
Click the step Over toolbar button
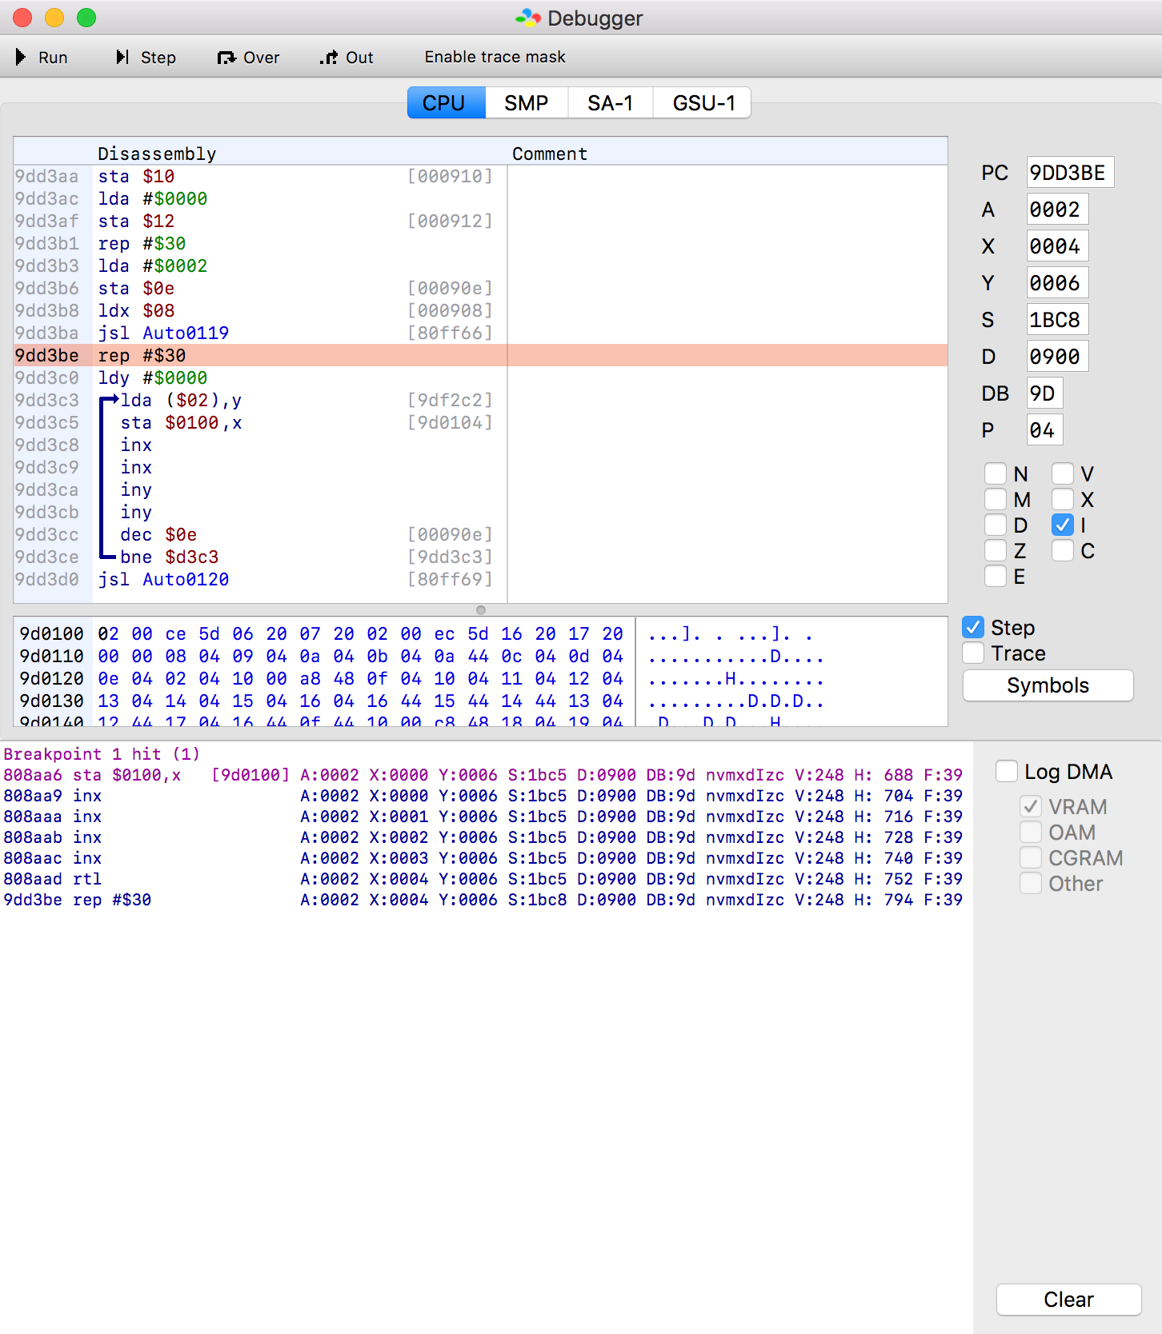coord(248,58)
